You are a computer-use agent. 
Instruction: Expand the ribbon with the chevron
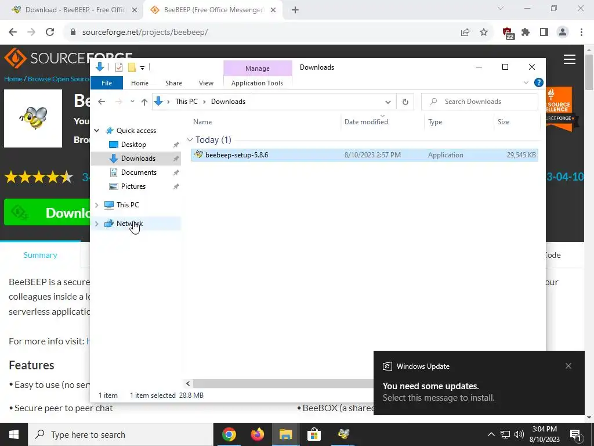(x=526, y=82)
